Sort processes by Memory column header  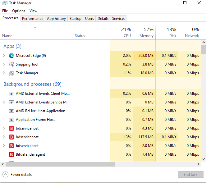click(x=144, y=32)
